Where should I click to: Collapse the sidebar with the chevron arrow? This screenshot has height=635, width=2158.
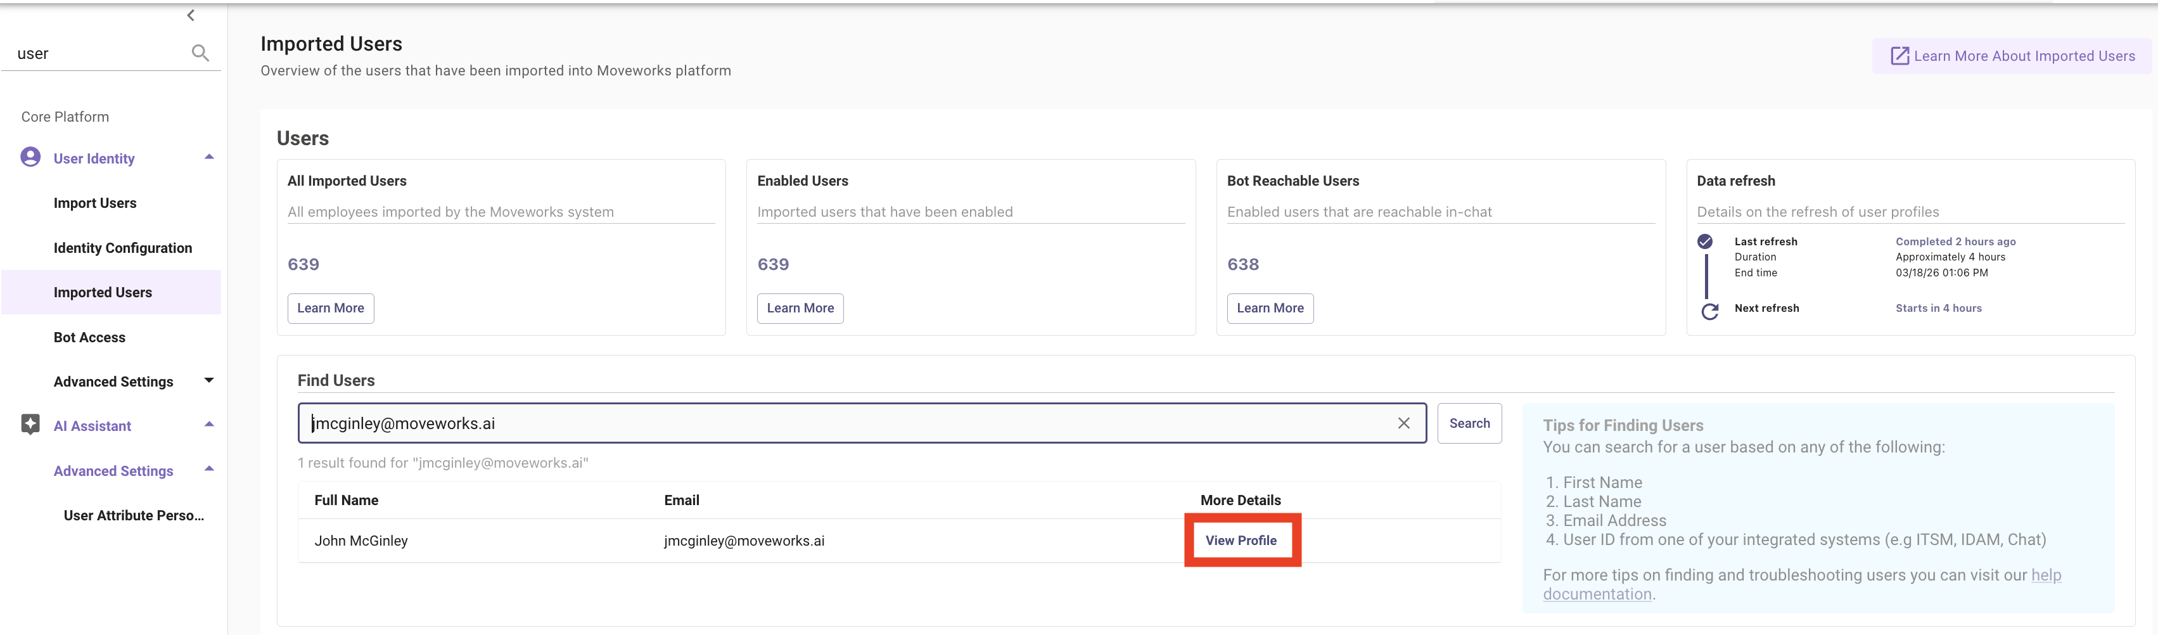click(191, 15)
